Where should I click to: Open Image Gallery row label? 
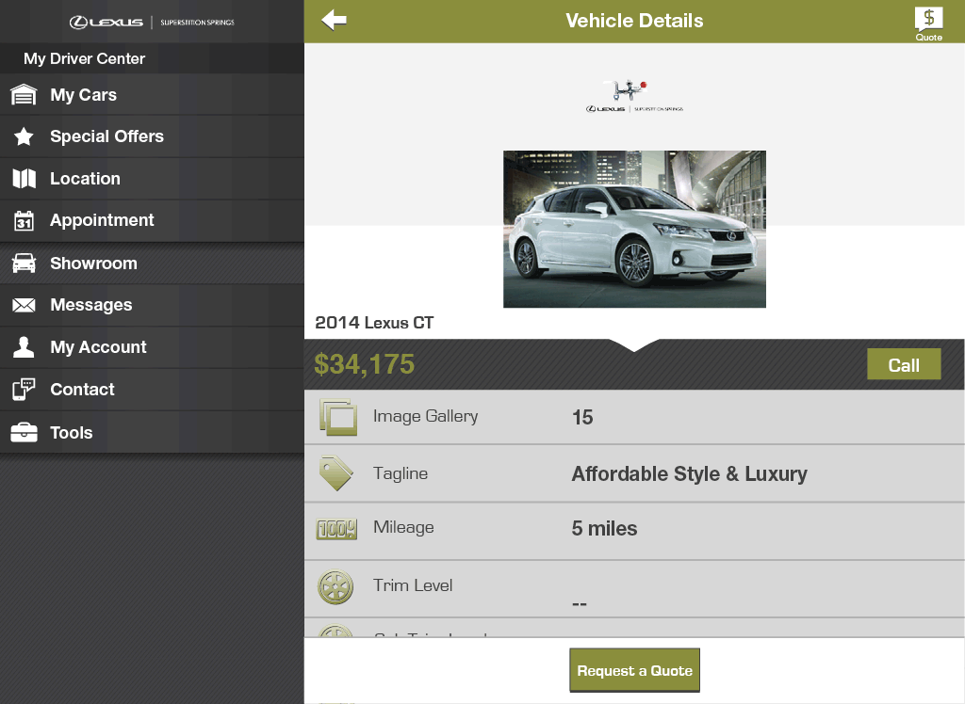(425, 416)
